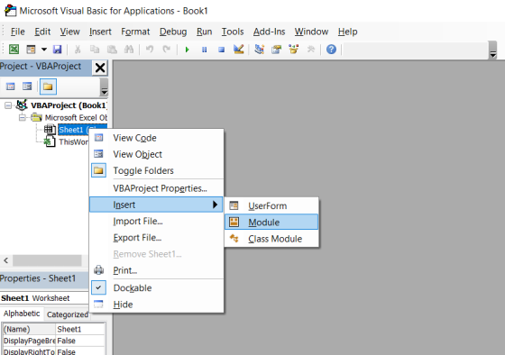Insert a Module from the submenu
The image size is (505, 355).
coord(271,222)
